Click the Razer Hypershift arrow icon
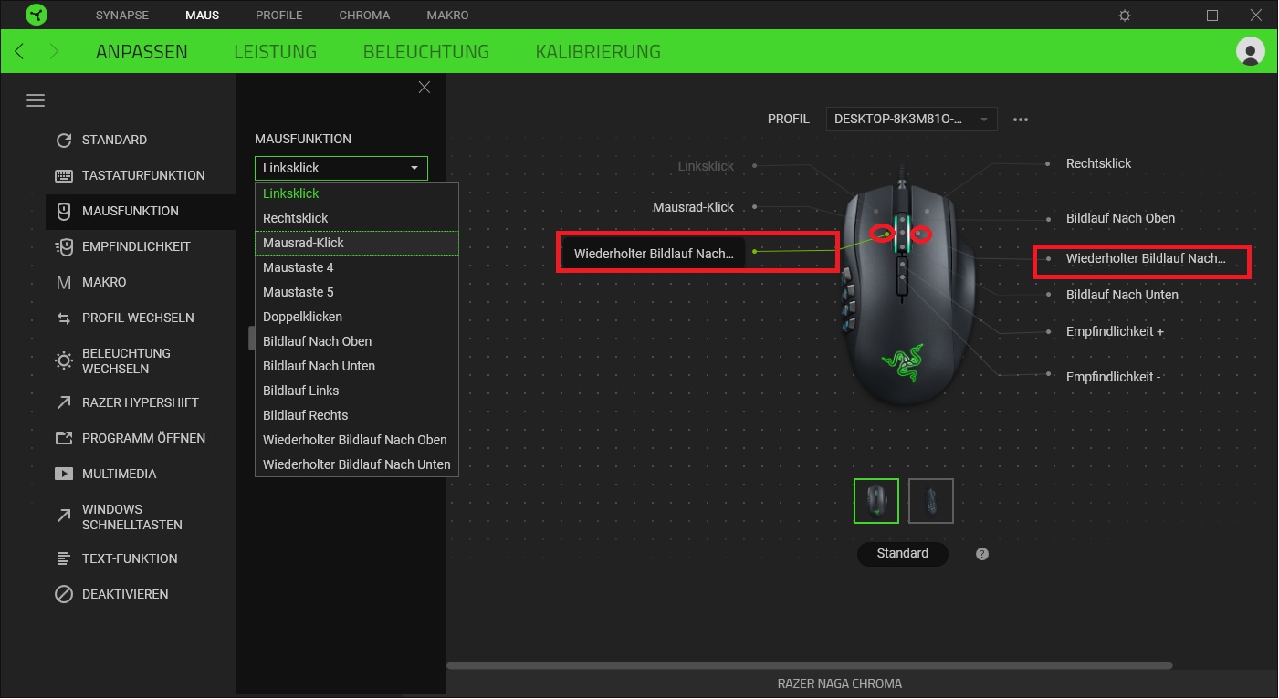 tap(64, 402)
